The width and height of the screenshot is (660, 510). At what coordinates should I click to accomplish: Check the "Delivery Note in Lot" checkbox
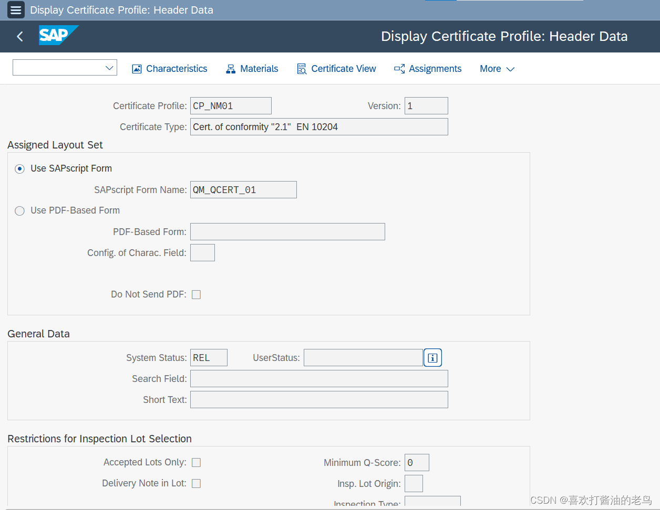tap(196, 483)
